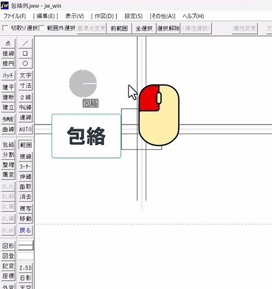Open the [編集(E)] menu
The width and height of the screenshot is (272, 289).
click(45, 16)
